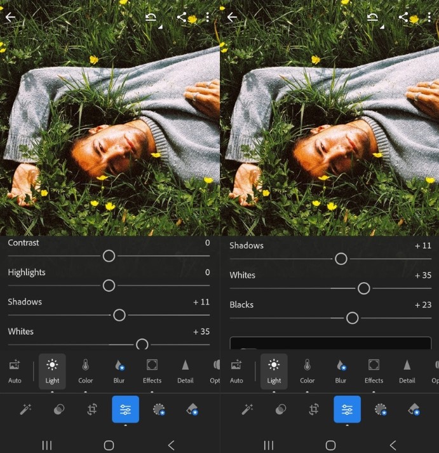Tap the Android home button in left screen

[x=109, y=445]
